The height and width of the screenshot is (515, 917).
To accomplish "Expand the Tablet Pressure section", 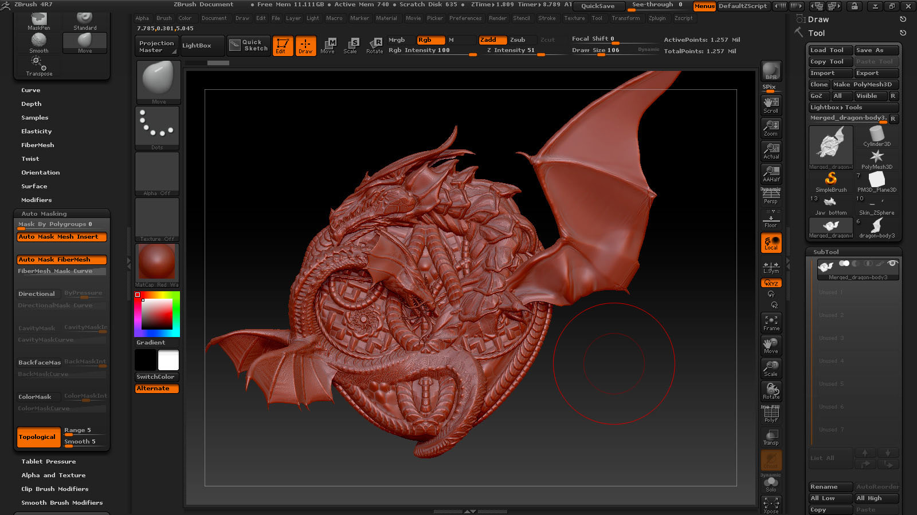I will [49, 462].
